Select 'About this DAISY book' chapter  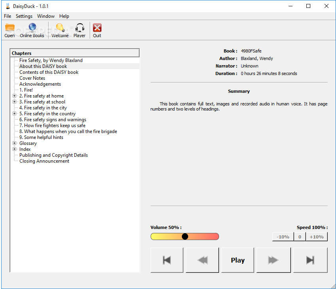(x=43, y=66)
